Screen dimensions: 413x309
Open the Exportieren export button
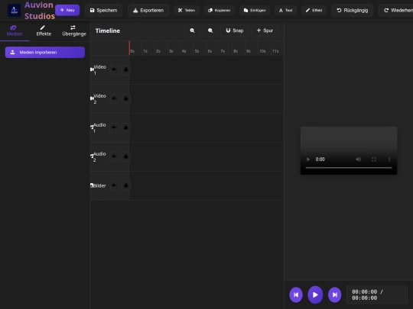pos(148,11)
